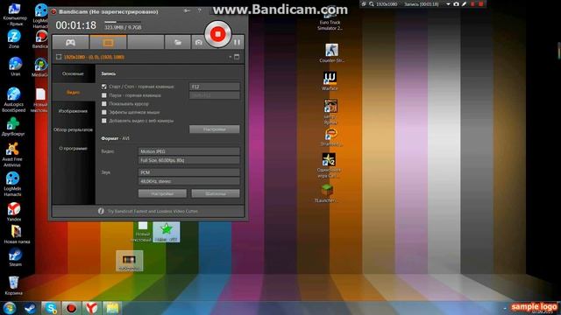
Task: Click pencil draw icon in top recording bar
Action: pos(464,3)
